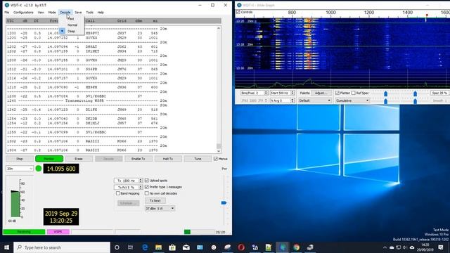This screenshot has height=253, width=450.
Task: Open the 20m band dropdown
Action: pyautogui.click(x=20, y=169)
